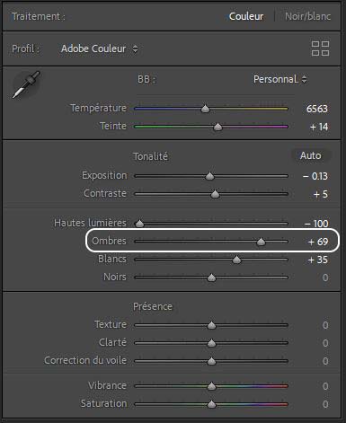Click the Exposition slider handle
Screen dimensions: 346x423
point(209,176)
